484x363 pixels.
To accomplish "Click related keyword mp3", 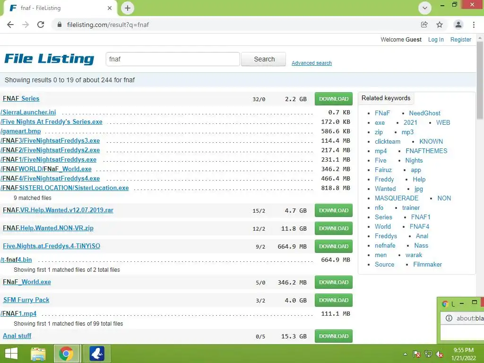I will click(407, 132).
